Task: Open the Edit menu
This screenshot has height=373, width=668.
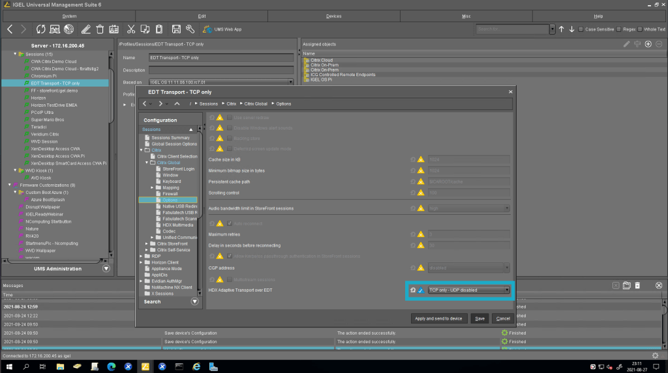Action: 202,16
